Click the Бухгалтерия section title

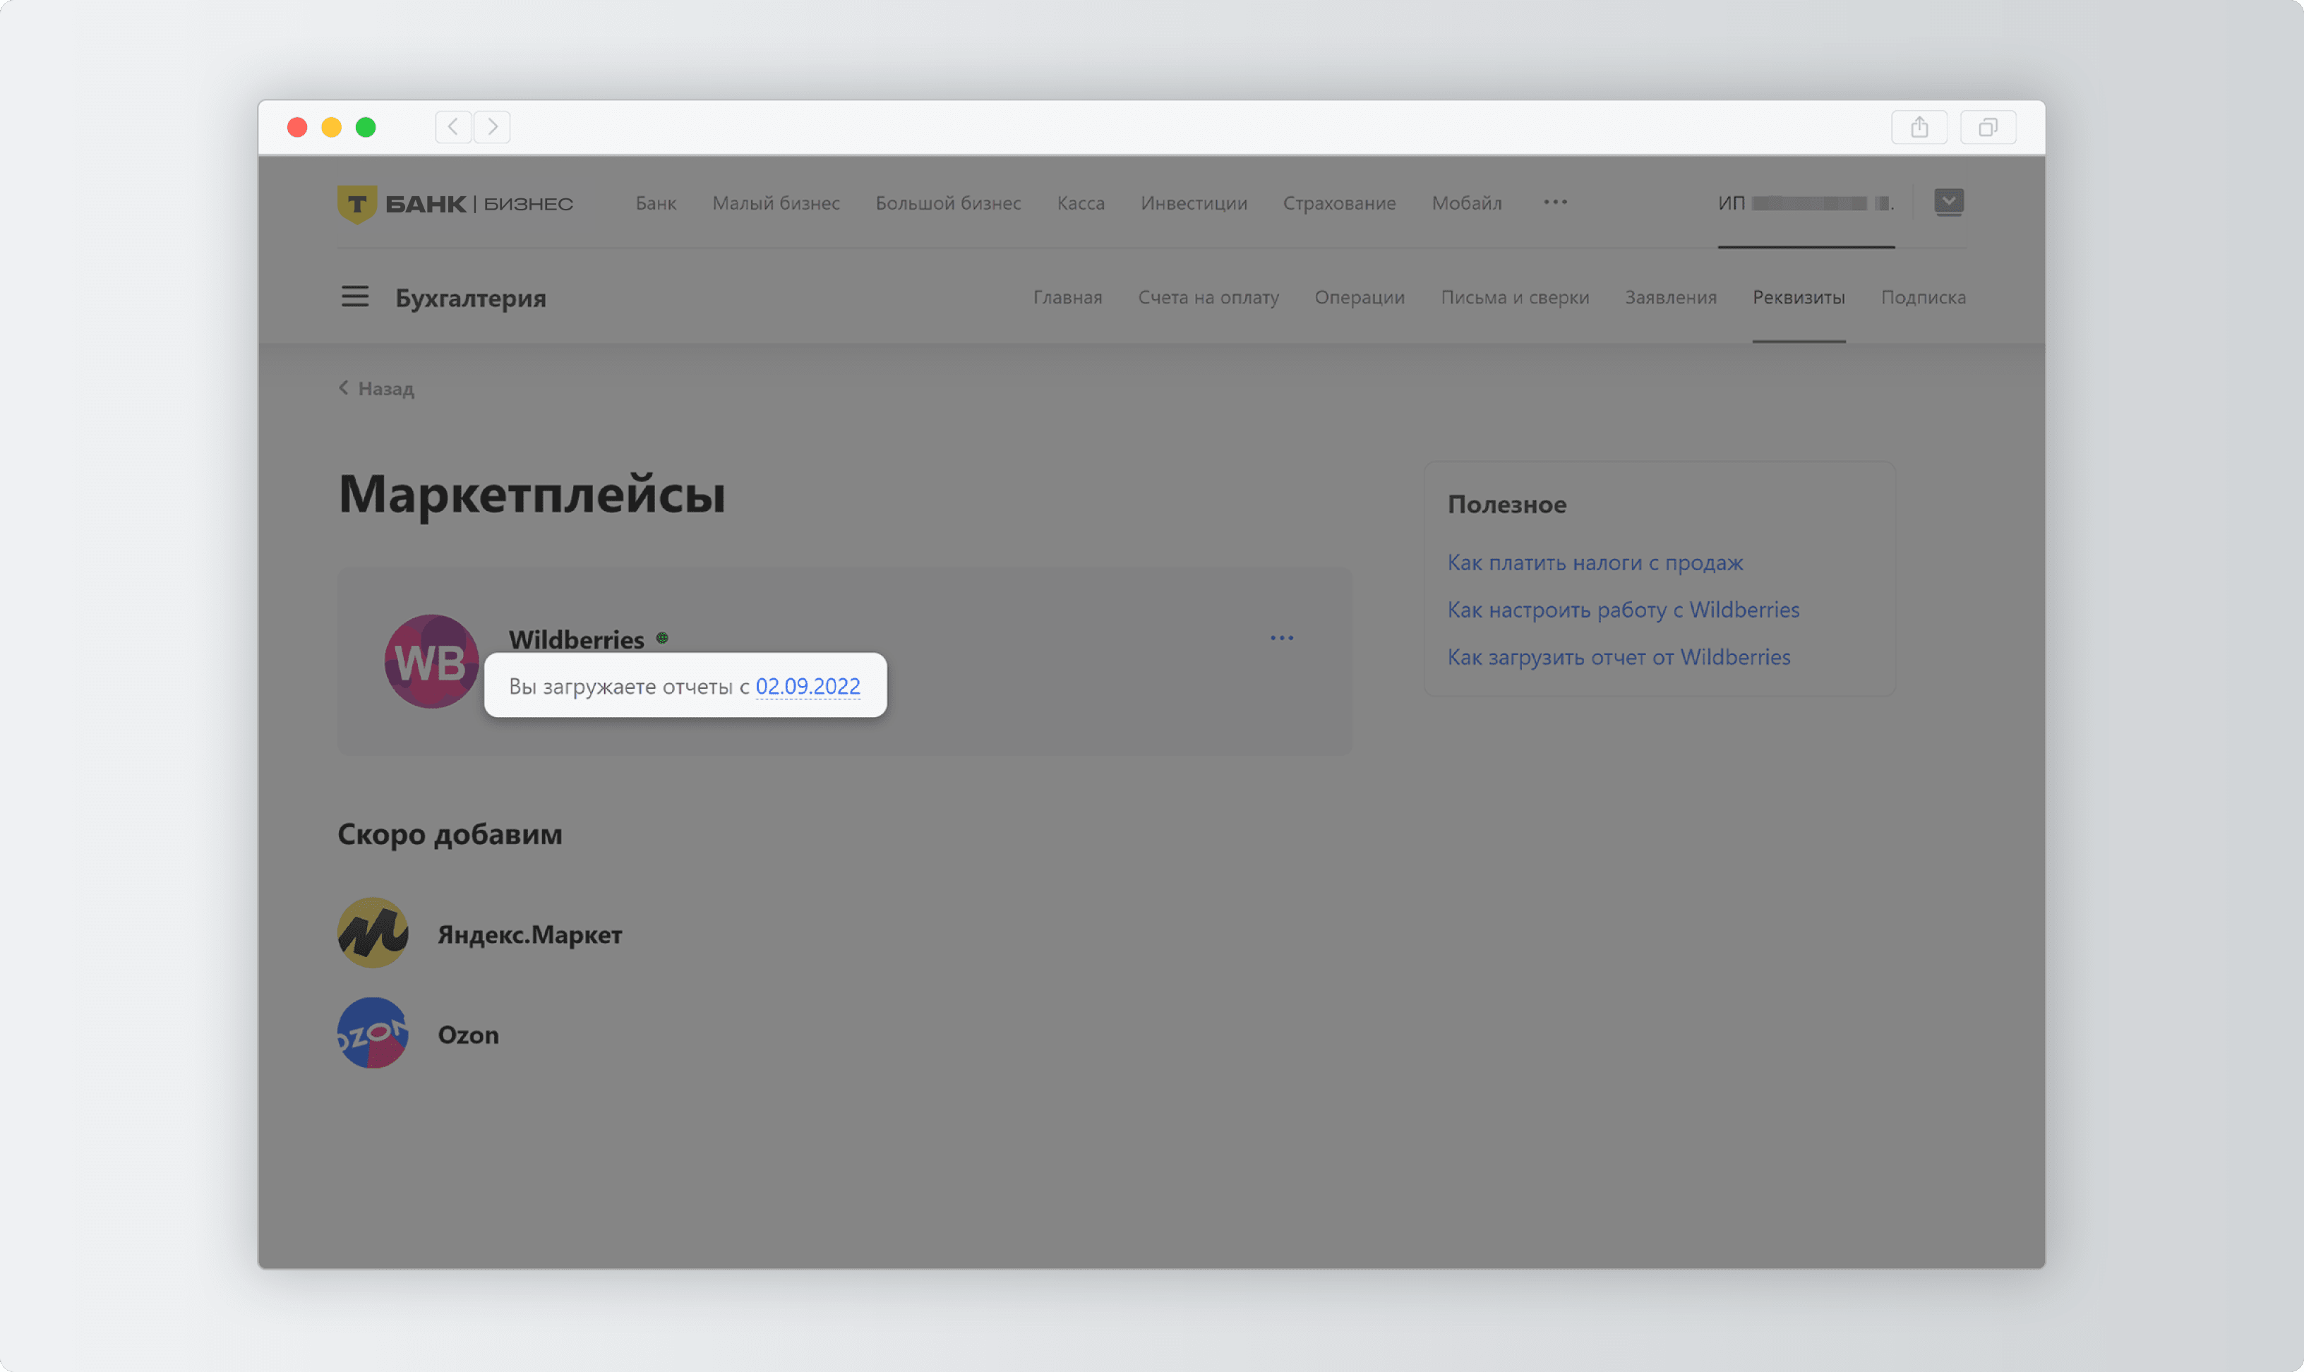coord(471,298)
